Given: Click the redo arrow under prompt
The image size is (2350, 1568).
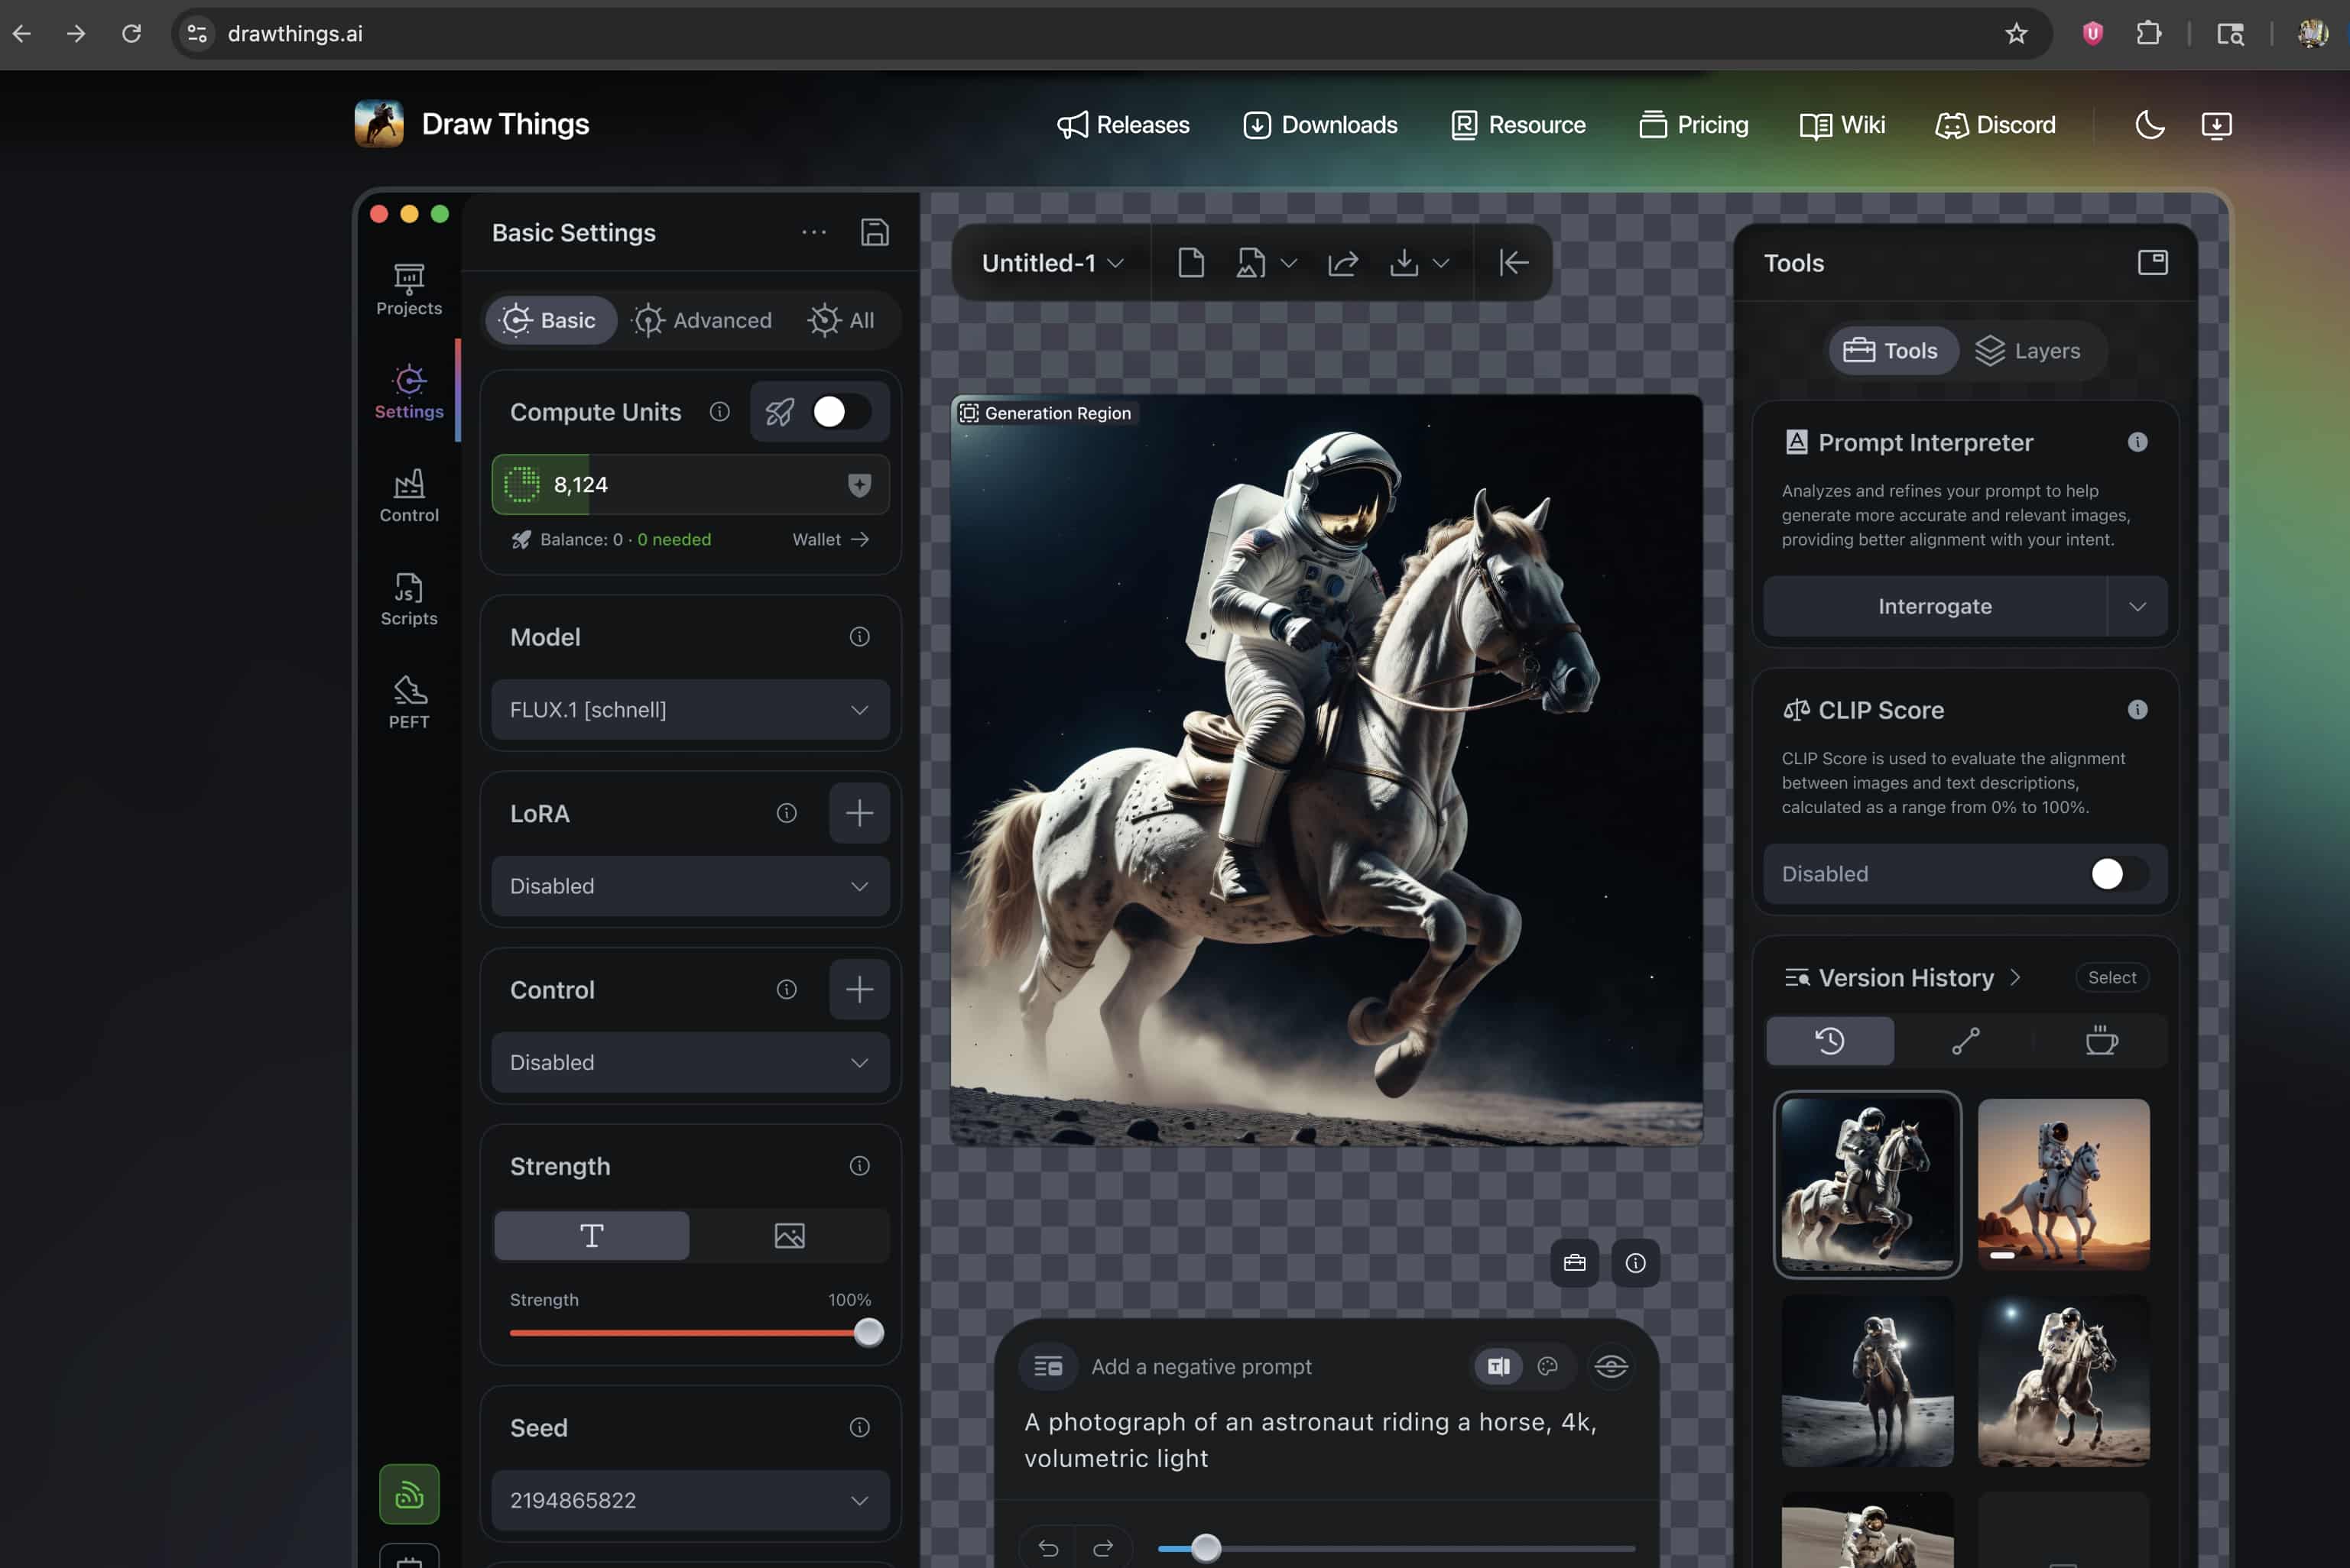Looking at the screenshot, I should [x=1103, y=1548].
